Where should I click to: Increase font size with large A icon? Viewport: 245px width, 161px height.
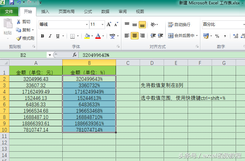tap(109, 24)
